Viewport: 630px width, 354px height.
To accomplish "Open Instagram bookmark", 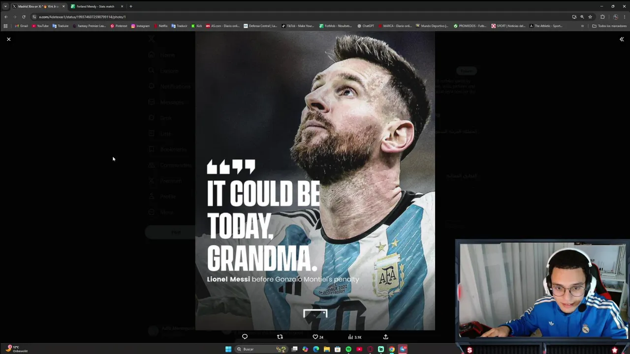I will coord(140,26).
